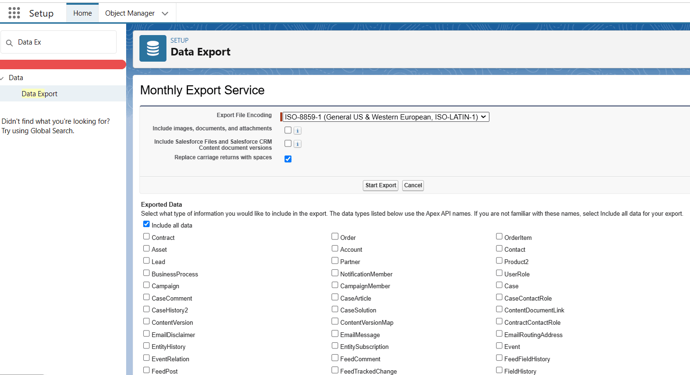Check the Partner checkbox
The height and width of the screenshot is (375, 690).
coord(335,260)
